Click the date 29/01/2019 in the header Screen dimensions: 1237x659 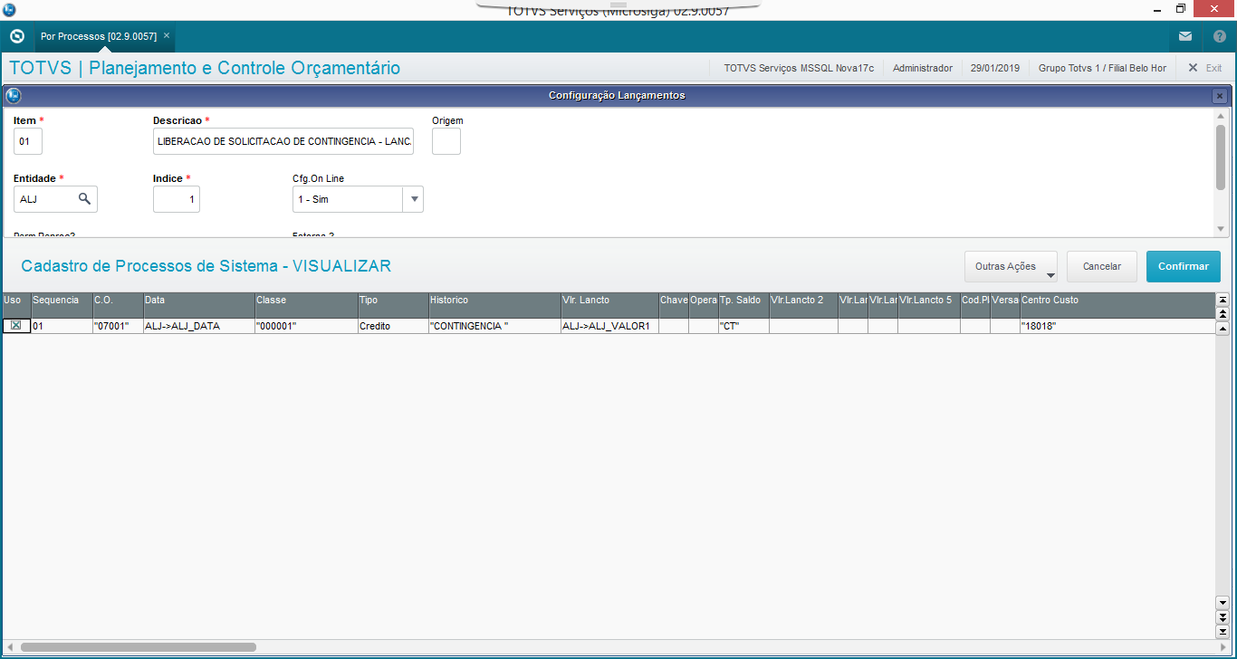pyautogui.click(x=995, y=68)
